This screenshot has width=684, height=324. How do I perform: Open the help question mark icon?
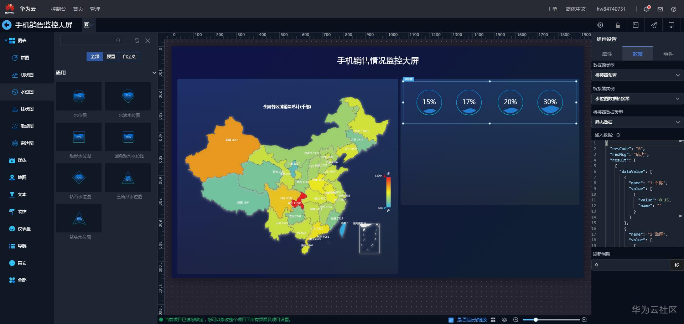[x=674, y=9]
